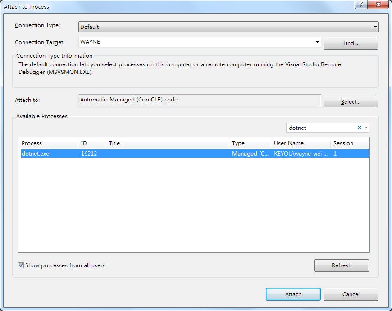This screenshot has height=311, width=392.
Task: Toggle Show processes from all users checkbox
Action: 21,265
